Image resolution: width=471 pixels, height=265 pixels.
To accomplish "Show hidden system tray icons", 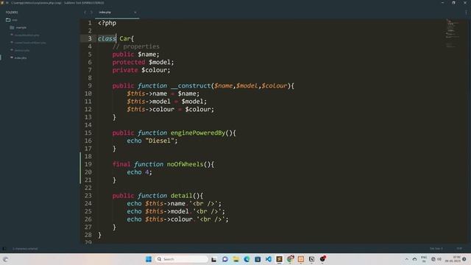I will [x=406, y=259].
